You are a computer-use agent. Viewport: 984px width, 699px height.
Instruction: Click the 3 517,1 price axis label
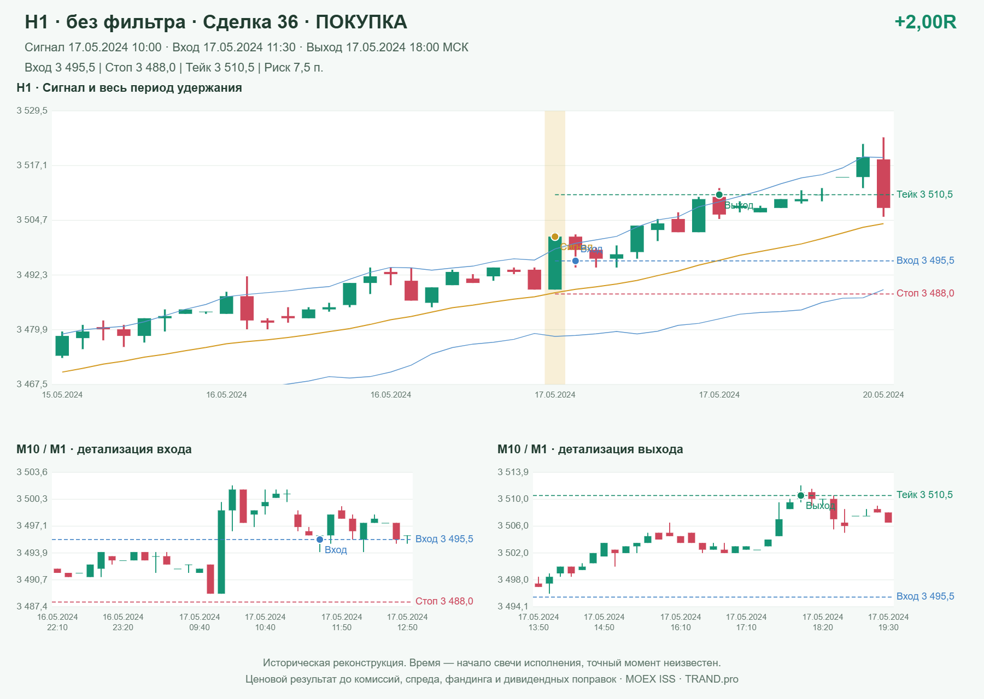(32, 165)
